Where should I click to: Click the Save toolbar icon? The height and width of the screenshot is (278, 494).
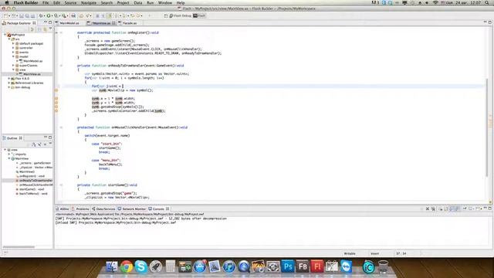pos(22,15)
